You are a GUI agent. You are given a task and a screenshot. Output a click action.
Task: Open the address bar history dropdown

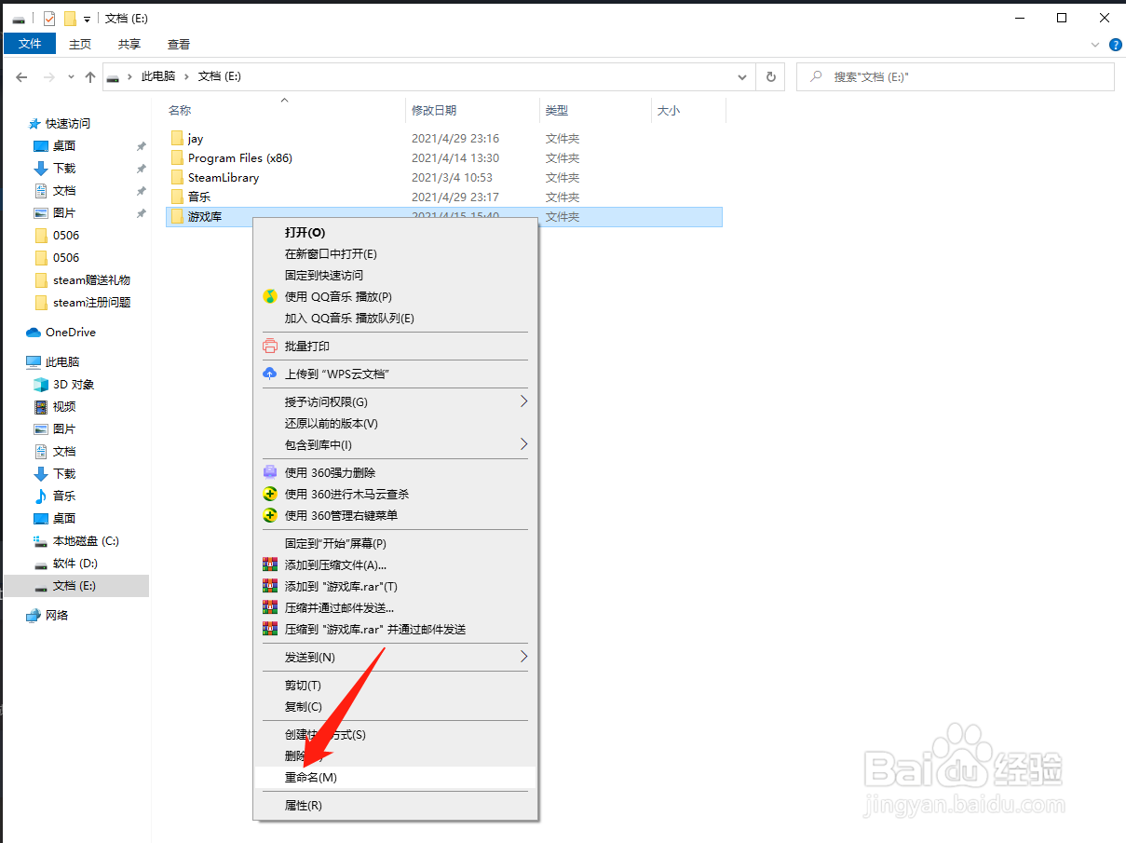click(x=742, y=77)
